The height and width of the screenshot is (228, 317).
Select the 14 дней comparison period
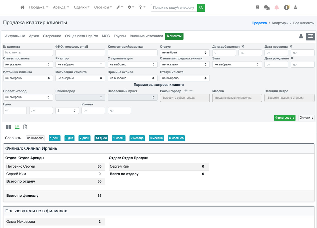pos(101,138)
